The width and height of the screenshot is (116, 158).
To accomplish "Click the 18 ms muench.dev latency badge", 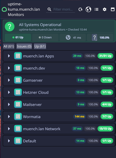I will click(x=80, y=68).
